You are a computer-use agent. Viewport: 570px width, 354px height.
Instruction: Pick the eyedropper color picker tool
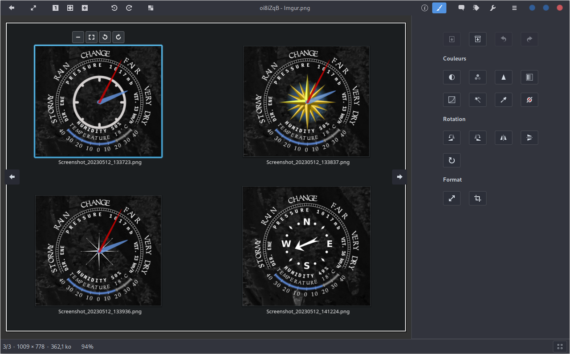pos(503,100)
